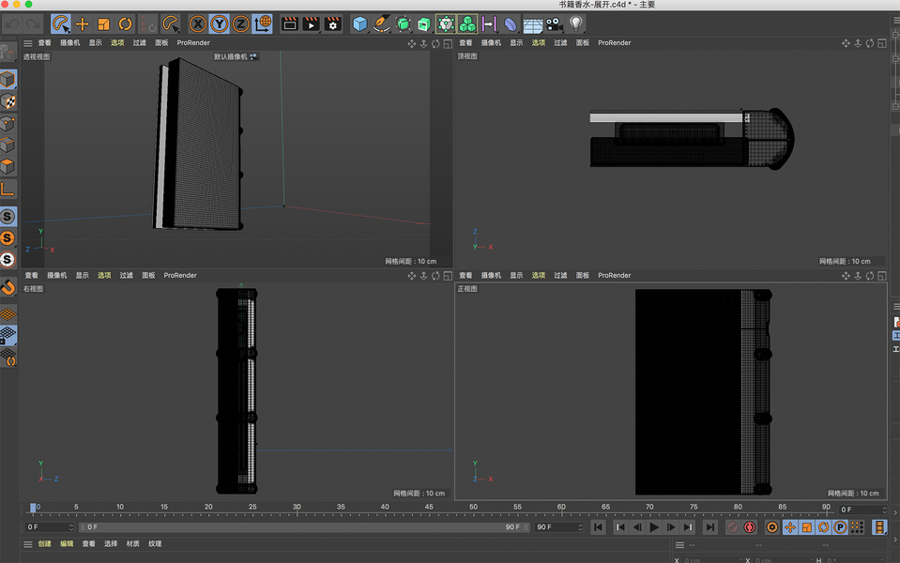Click the Record Active Objects key button
The width and height of the screenshot is (900, 563).
[x=733, y=527]
